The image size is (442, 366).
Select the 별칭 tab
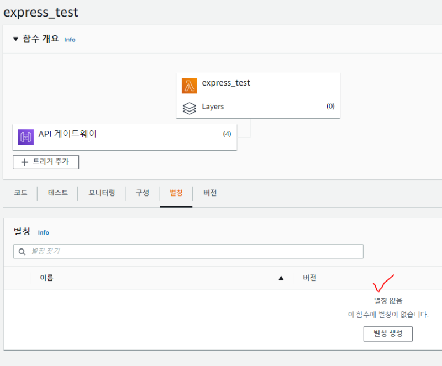[x=176, y=193]
